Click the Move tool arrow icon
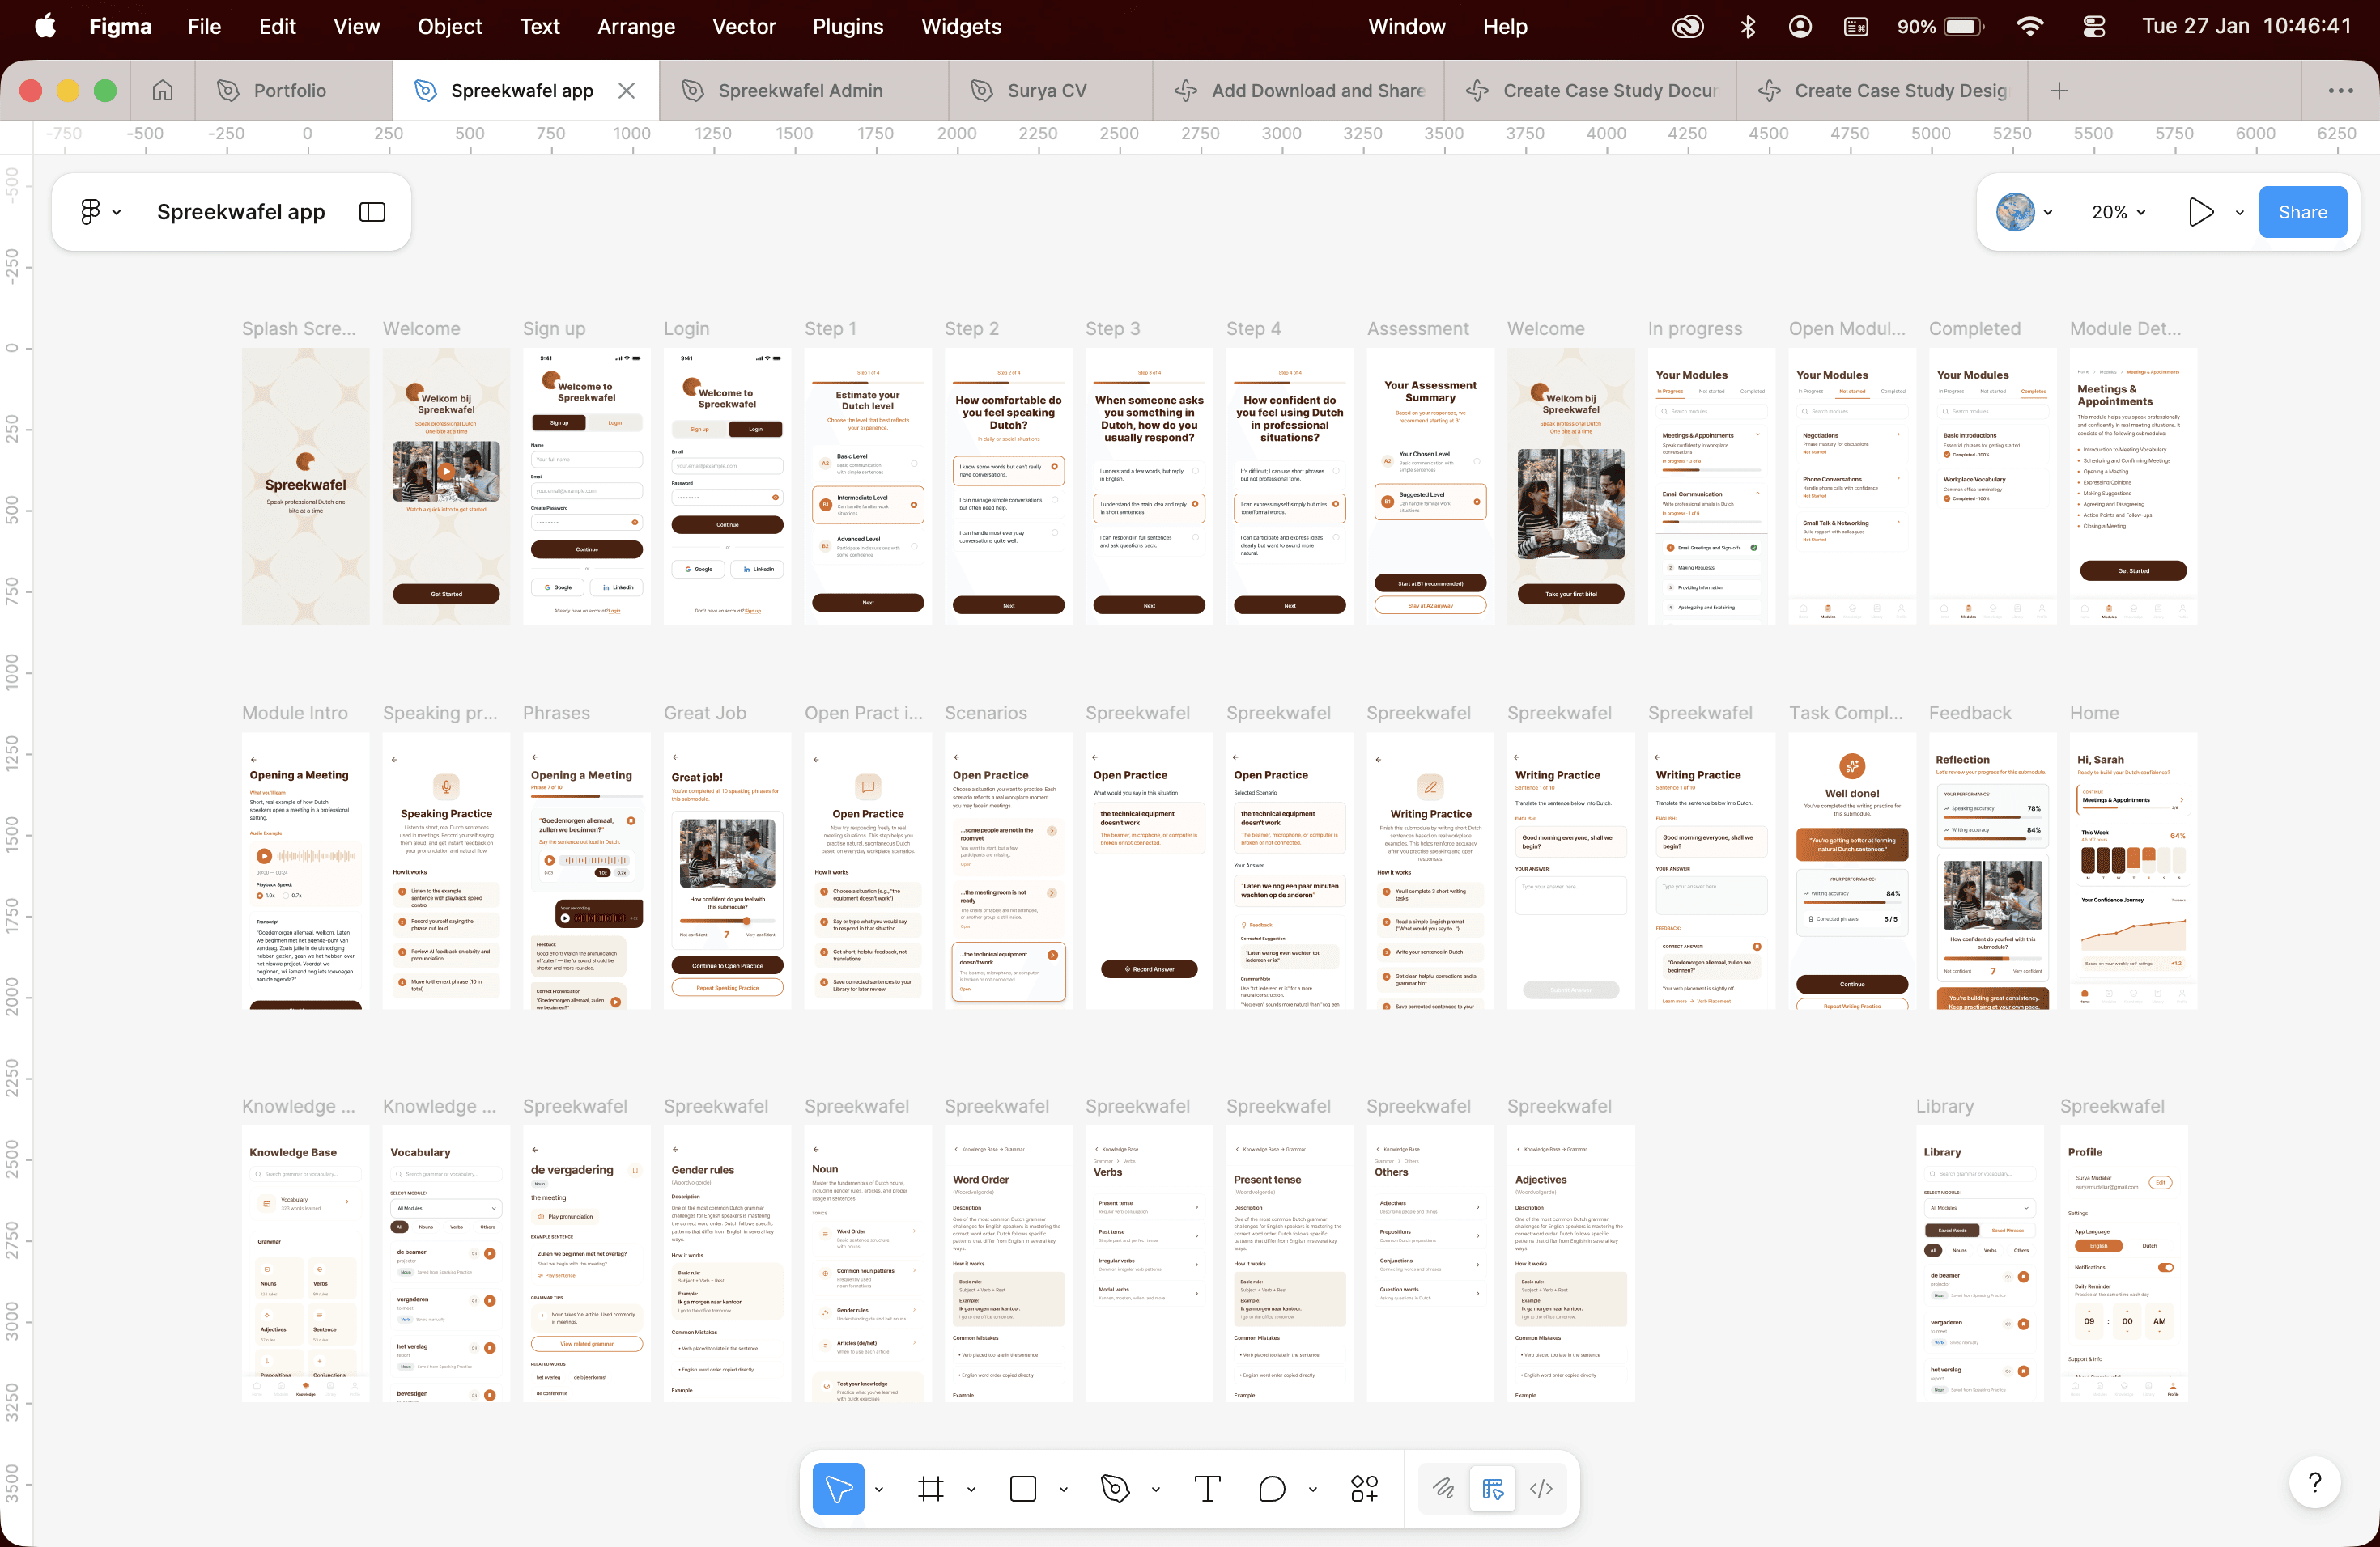2380x1547 pixels. point(838,1489)
